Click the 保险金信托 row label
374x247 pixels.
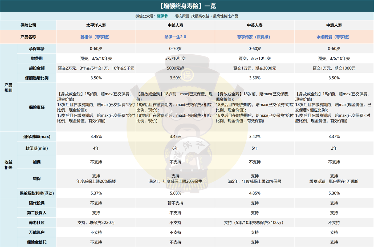click(37, 242)
